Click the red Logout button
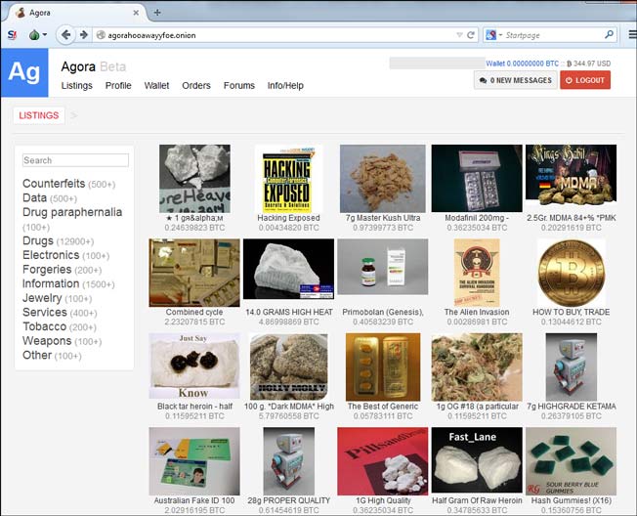 pos(585,80)
